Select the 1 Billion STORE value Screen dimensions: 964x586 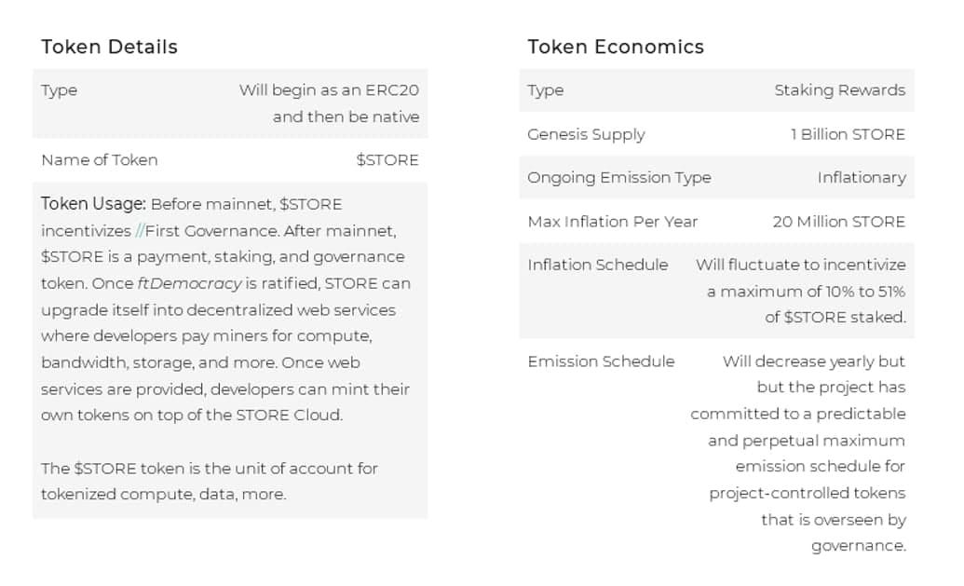coord(848,135)
